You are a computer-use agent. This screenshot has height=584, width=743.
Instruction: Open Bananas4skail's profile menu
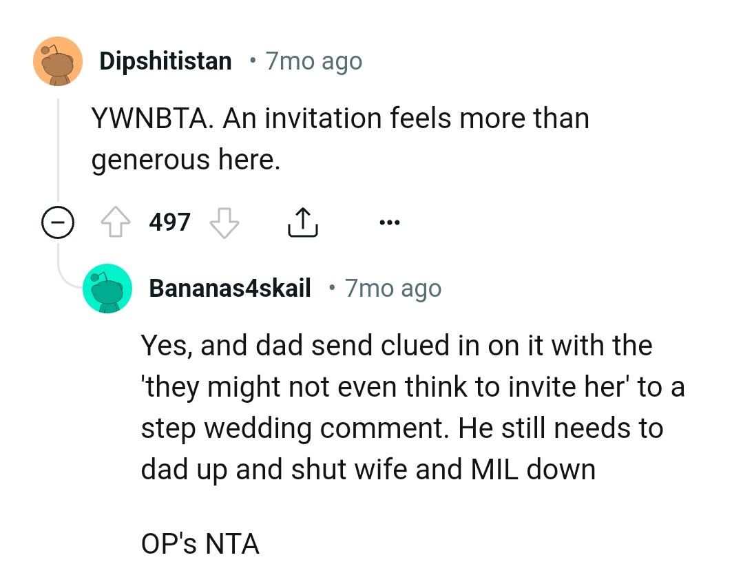[229, 288]
